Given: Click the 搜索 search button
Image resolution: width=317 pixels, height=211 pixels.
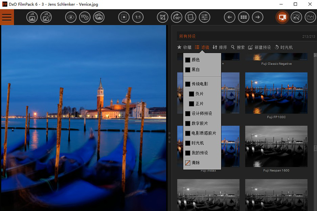Looking at the screenshot, I should 238,47.
